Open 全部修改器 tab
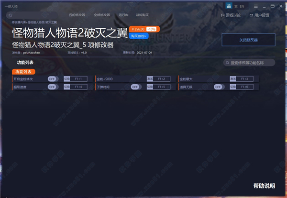Image resolution: width=287 pixels, height=198 pixels. [102, 15]
